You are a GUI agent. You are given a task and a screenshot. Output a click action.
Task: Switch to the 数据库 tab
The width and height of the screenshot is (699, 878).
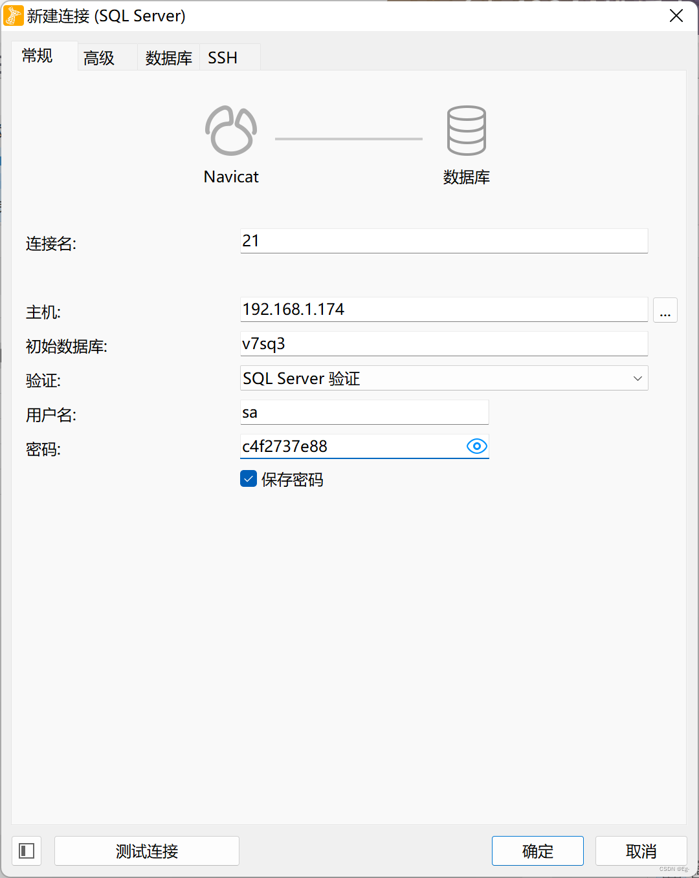click(169, 58)
